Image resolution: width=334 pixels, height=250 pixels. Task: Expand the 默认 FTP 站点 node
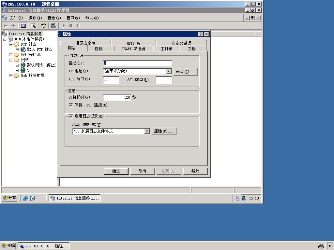(17, 49)
